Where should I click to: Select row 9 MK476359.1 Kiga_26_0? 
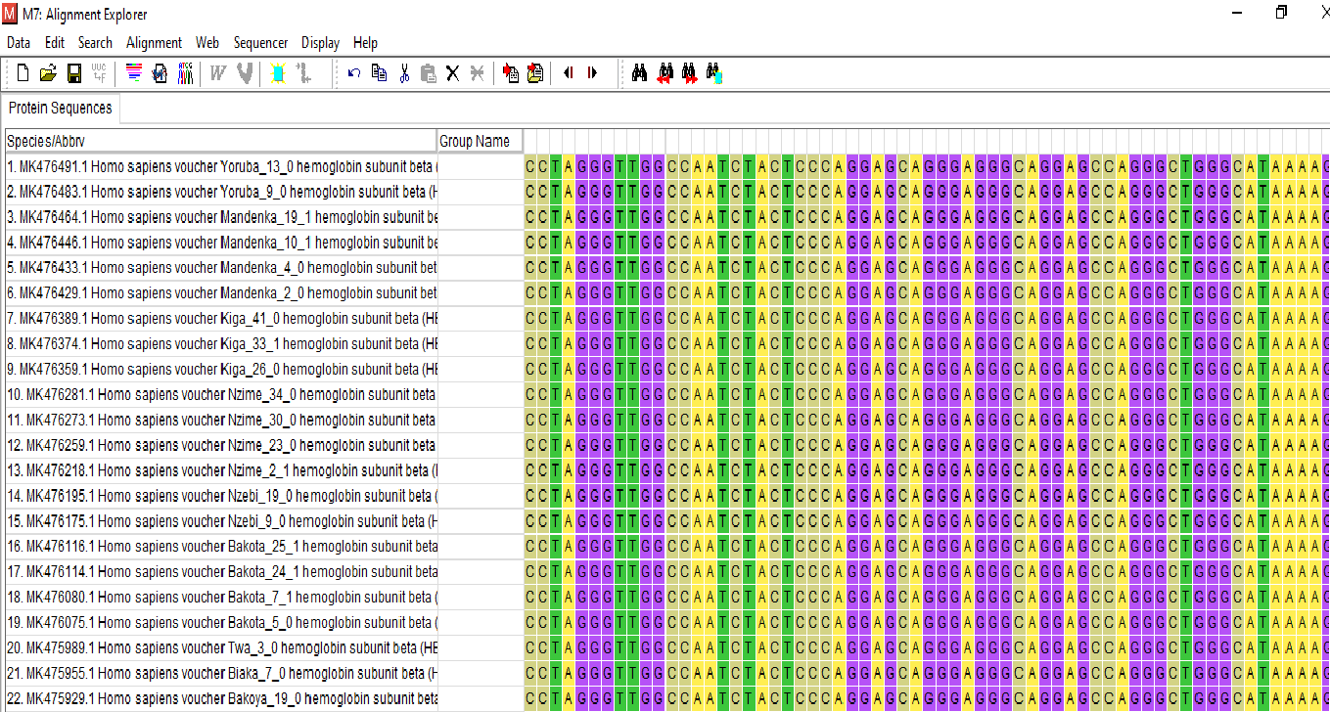tap(221, 370)
